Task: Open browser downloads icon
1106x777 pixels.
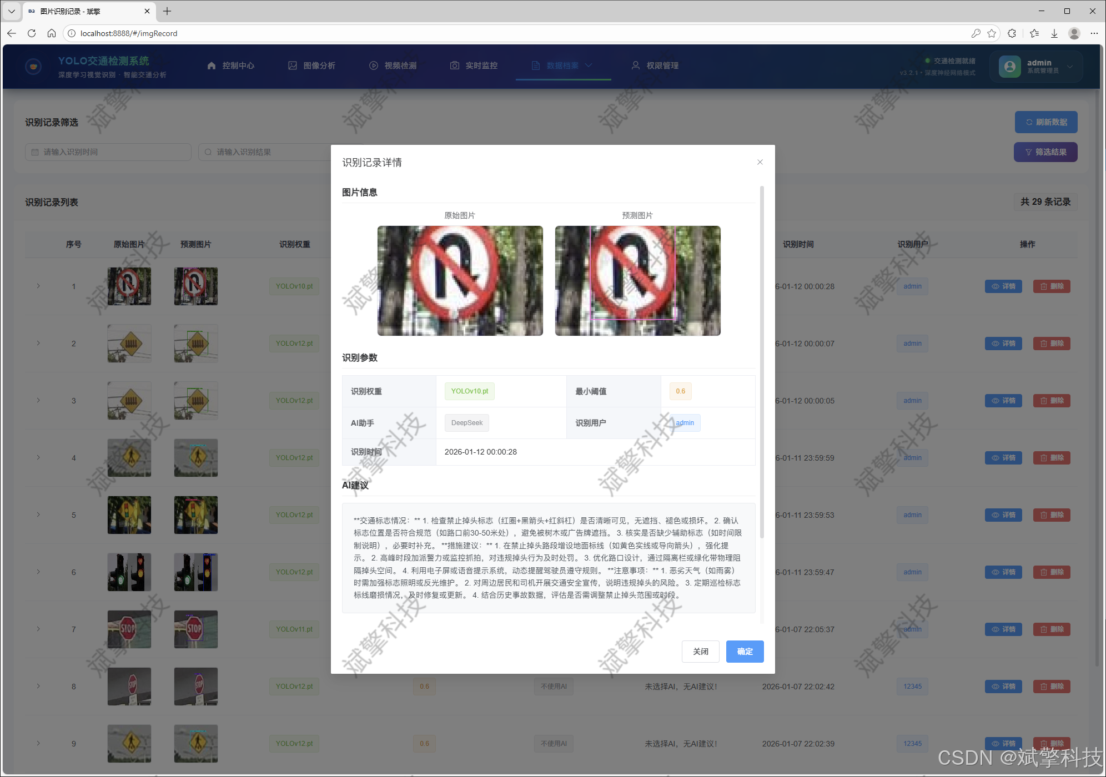Action: click(x=1054, y=33)
